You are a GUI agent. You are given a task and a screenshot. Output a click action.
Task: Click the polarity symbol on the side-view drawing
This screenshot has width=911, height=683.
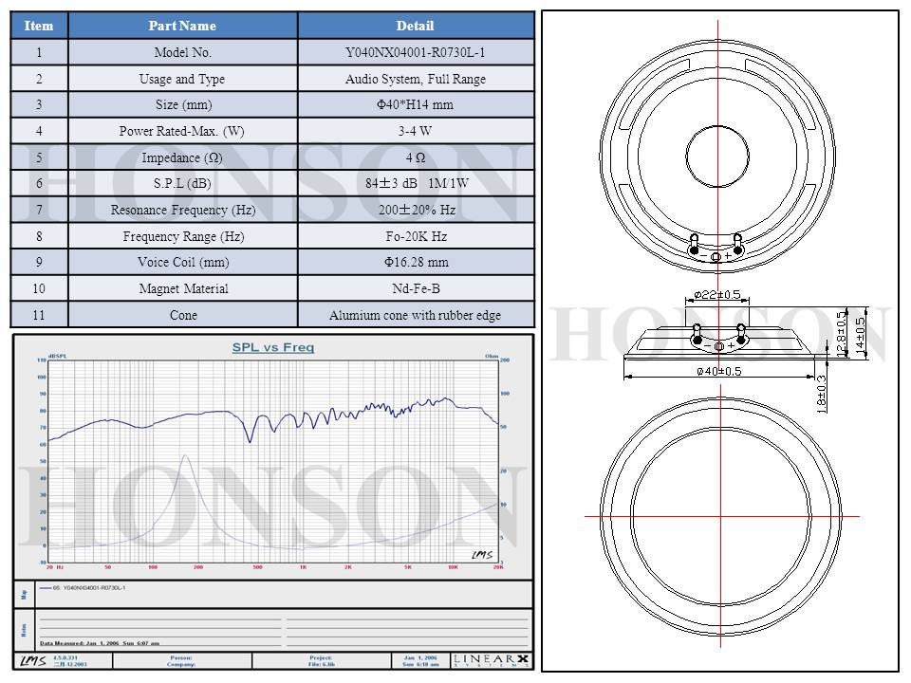coord(717,346)
